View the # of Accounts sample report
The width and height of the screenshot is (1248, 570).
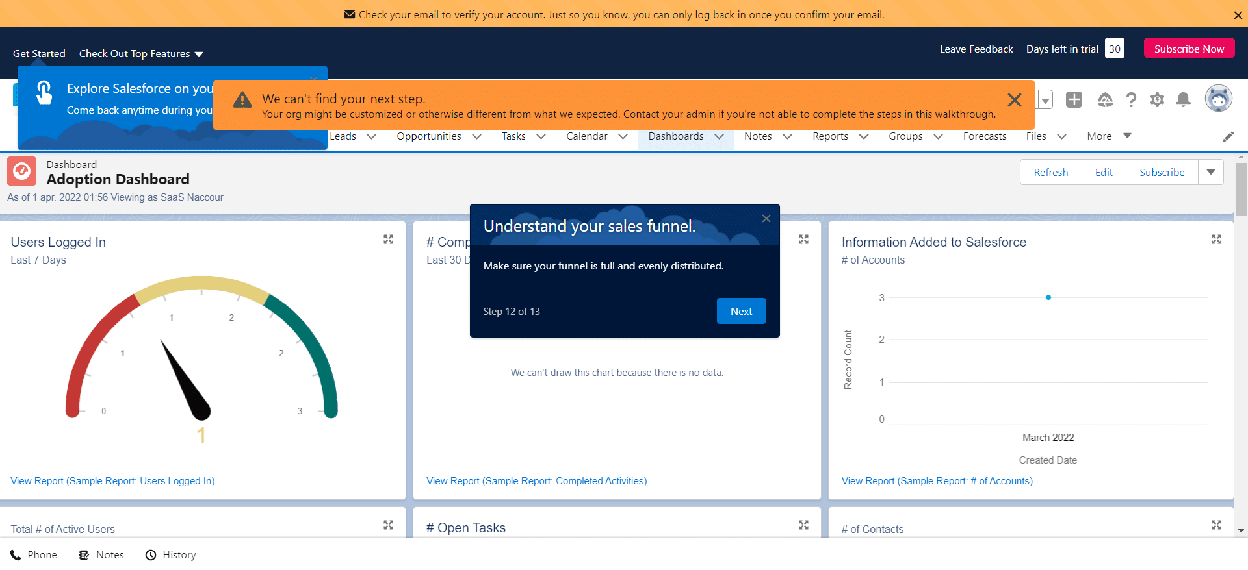937,481
